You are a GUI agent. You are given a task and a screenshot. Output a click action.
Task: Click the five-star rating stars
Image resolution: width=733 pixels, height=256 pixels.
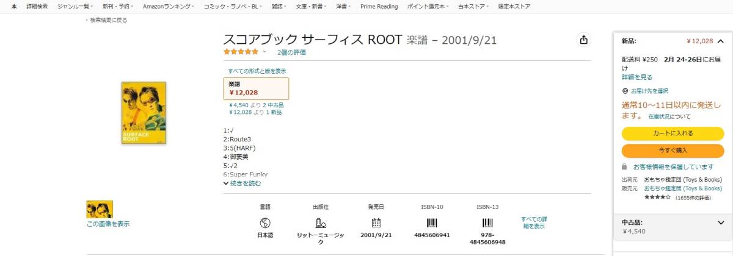point(241,52)
